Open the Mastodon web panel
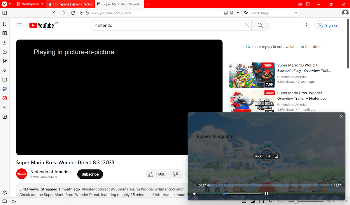 click(5, 89)
